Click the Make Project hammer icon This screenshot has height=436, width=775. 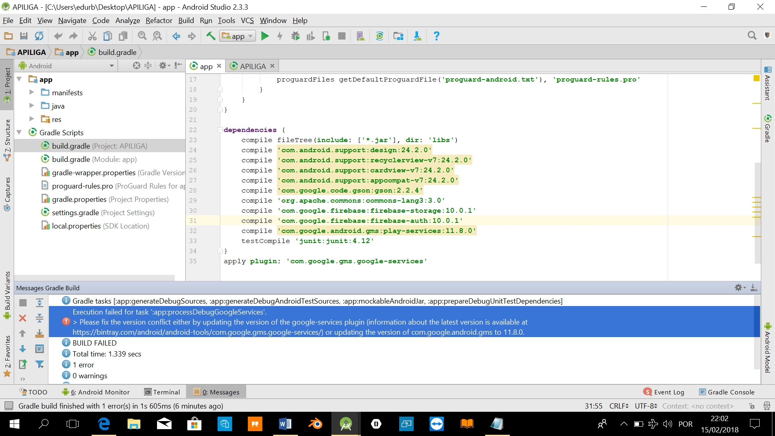point(210,36)
